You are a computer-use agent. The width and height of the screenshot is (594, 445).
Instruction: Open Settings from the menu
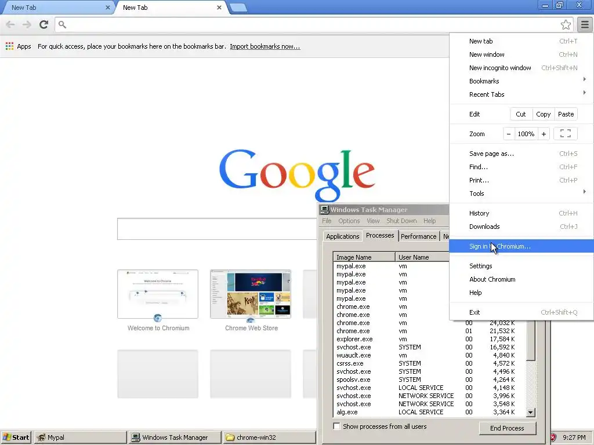(521, 265)
